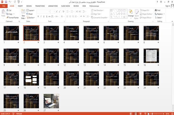Toggle Italic formatting
The image size is (174, 115).
[41, 16]
